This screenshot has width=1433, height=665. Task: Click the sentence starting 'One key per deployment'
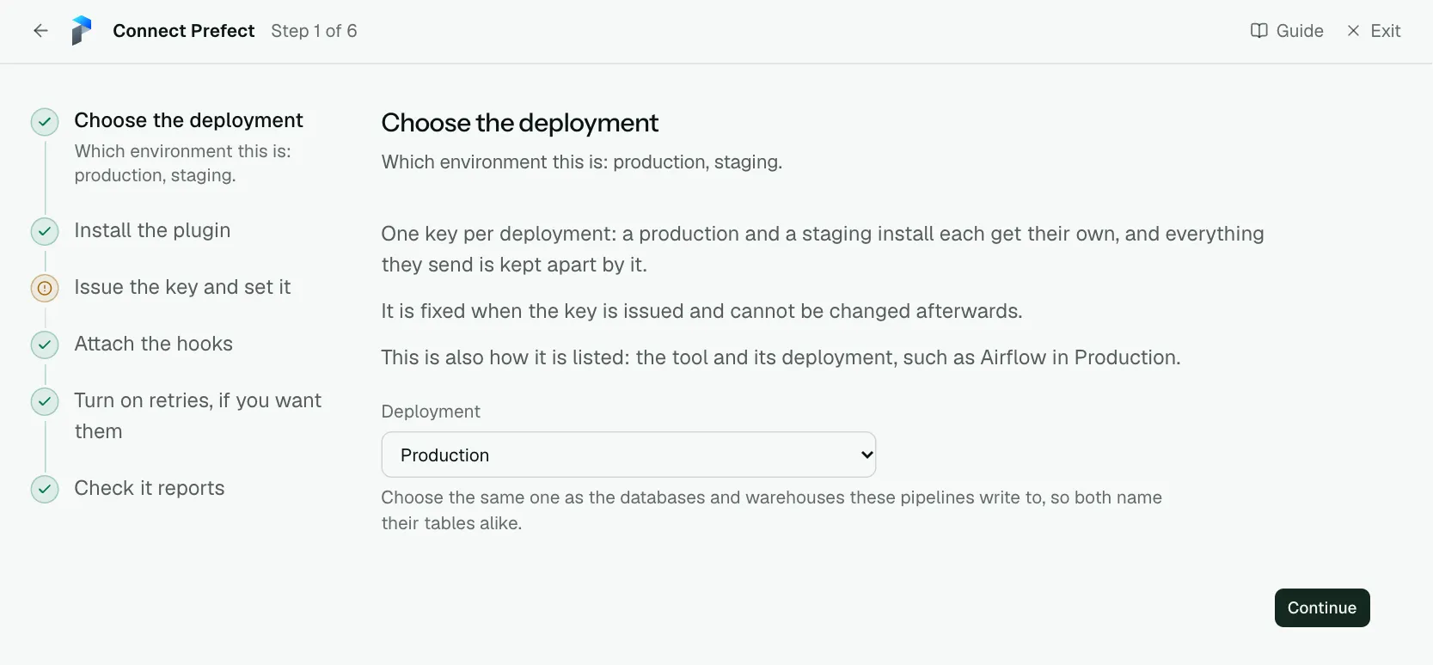coord(823,249)
